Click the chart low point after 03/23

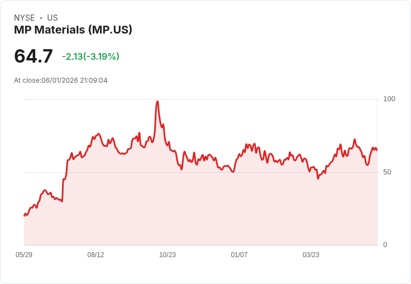(x=318, y=178)
